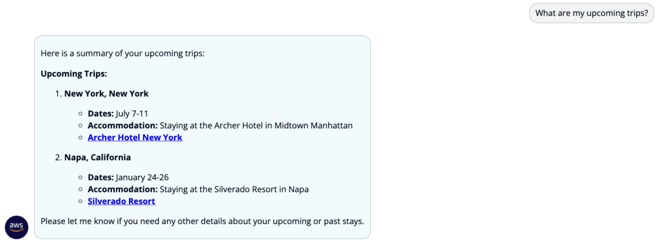This screenshot has height=248, width=660.
Task: Open the Silverado Resort link
Action: (x=121, y=202)
